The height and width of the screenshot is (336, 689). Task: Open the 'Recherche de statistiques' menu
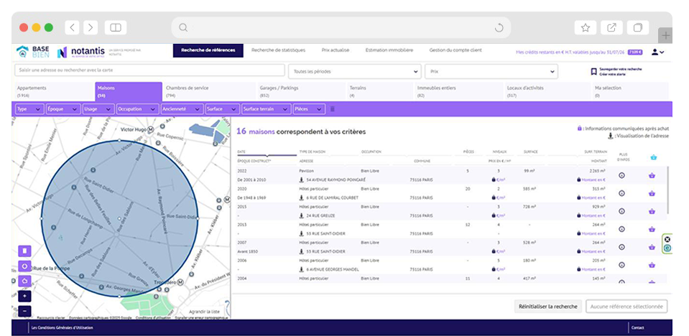click(279, 50)
